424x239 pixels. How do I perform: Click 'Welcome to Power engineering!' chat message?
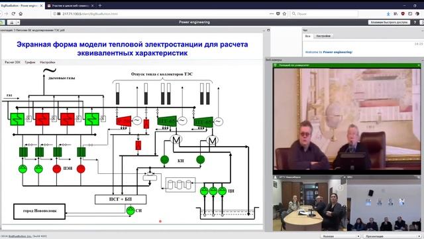tap(329, 52)
